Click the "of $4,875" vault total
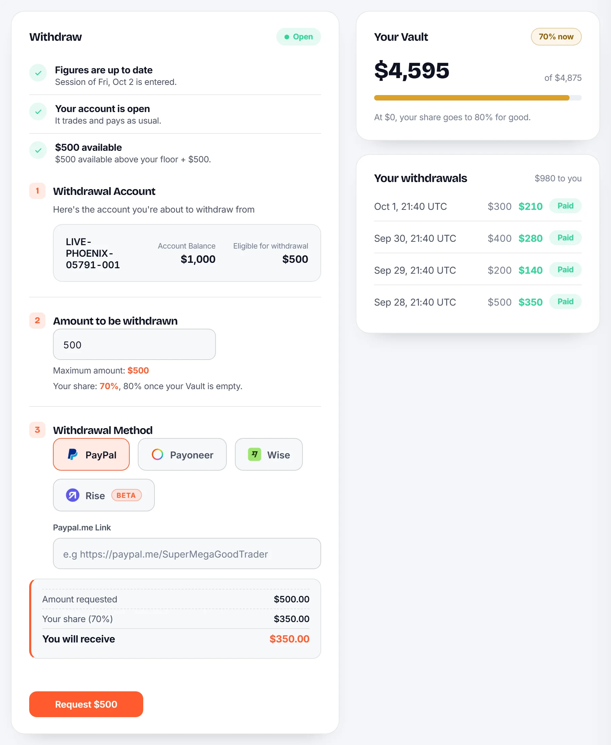 pyautogui.click(x=563, y=78)
